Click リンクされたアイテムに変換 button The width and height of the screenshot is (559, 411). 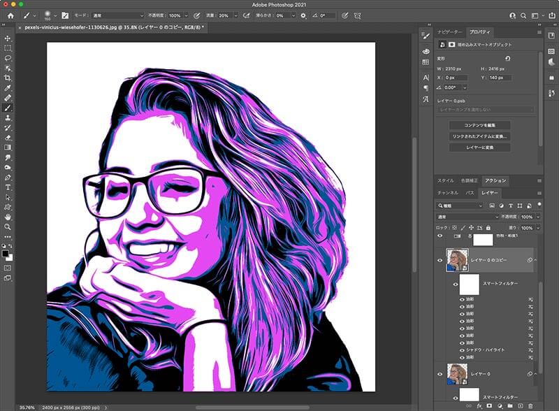coord(479,136)
